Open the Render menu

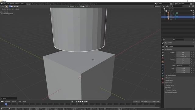tap(12, 4)
